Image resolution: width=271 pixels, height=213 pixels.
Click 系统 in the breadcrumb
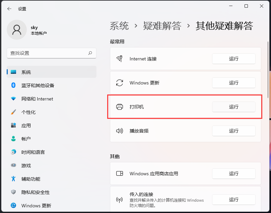119,26
